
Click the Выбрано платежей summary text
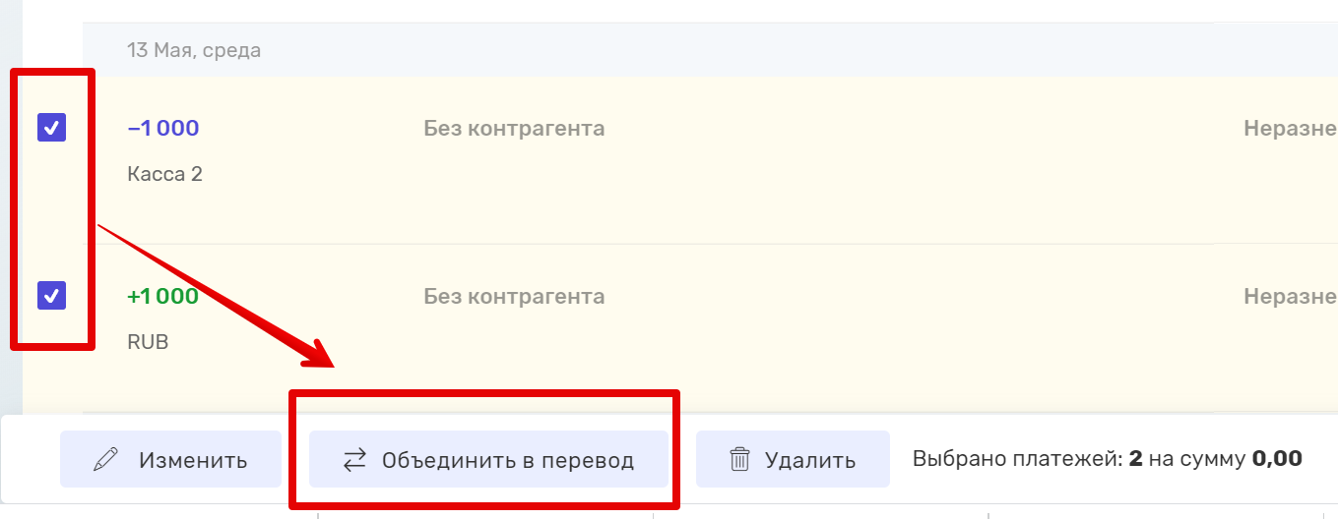coord(1018,459)
